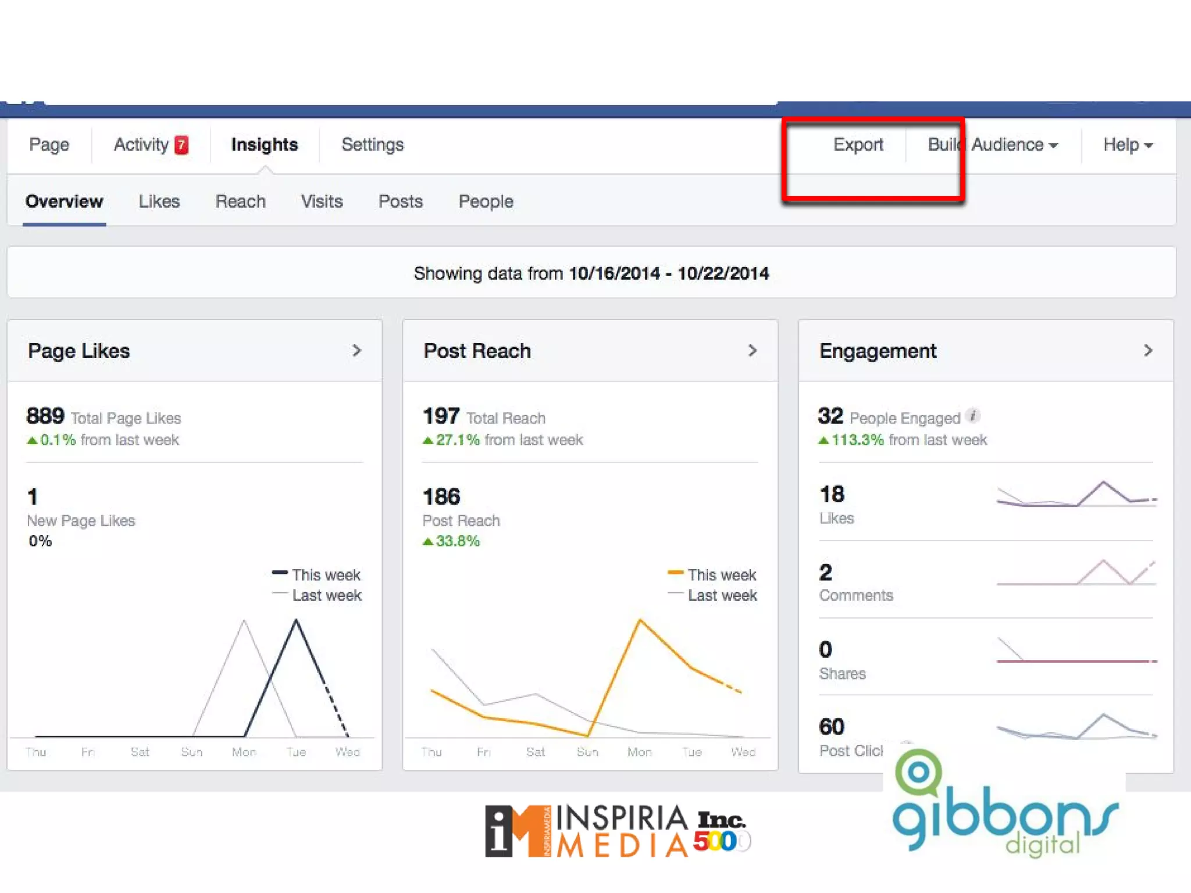Expand the Help dropdown menu
The width and height of the screenshot is (1191, 893).
[x=1128, y=145]
